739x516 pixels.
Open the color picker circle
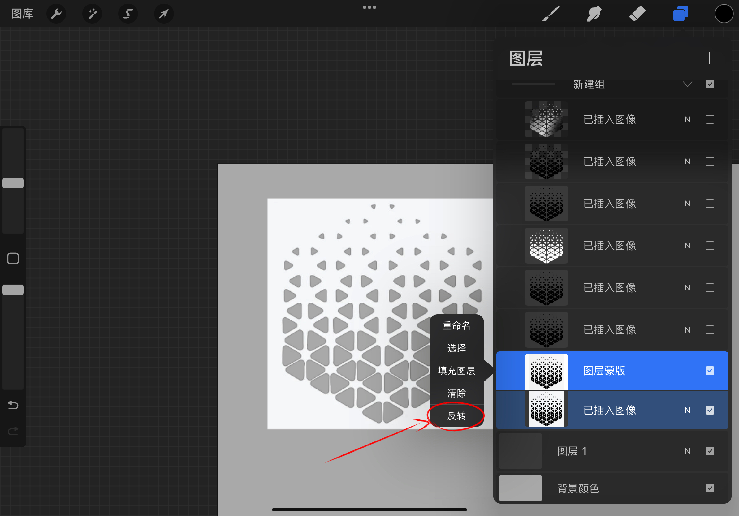724,14
